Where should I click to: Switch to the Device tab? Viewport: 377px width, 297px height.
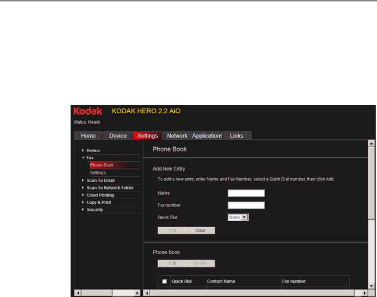point(118,136)
